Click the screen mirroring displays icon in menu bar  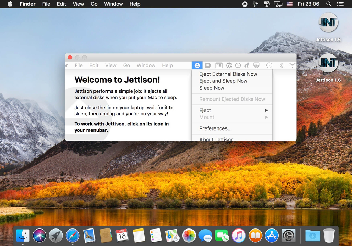pyautogui.click(x=278, y=4)
